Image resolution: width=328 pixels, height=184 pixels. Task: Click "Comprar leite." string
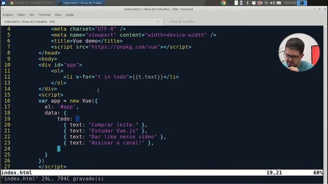click(x=113, y=125)
